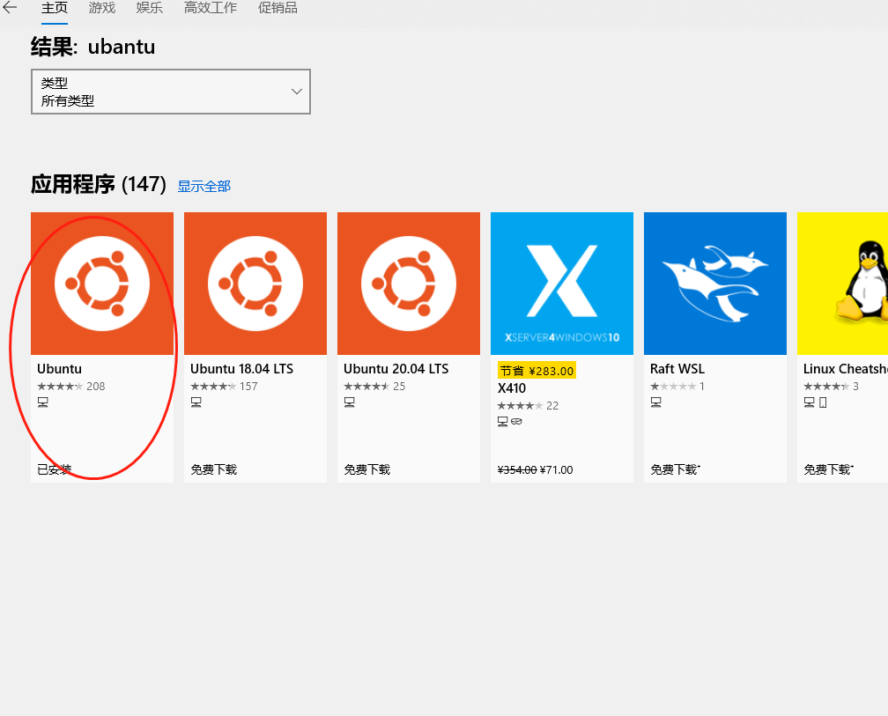This screenshot has width=888, height=716.
Task: Open the Linux Cheatsheet penguin tile
Action: coord(843,284)
